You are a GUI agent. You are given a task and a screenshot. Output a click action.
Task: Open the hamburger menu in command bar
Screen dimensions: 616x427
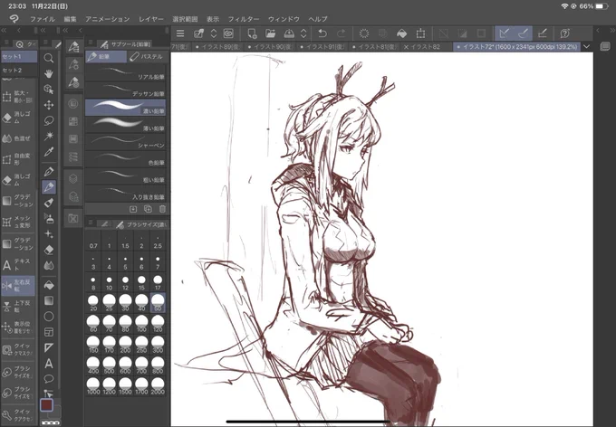180,33
